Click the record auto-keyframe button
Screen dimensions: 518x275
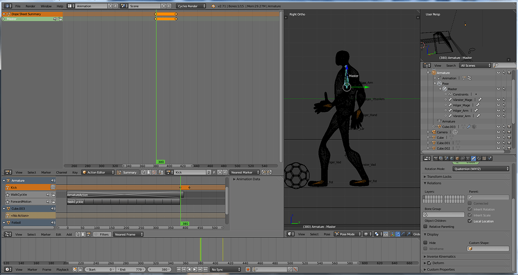248,269
